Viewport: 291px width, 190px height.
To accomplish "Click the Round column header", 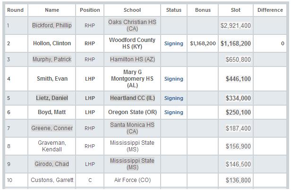I will [15, 10].
